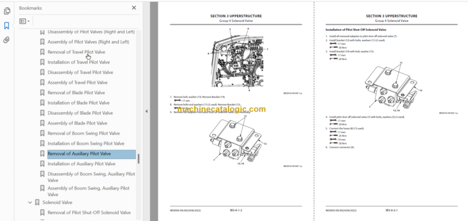Click bookmark icon beside Removal of Travel Pilot Valve

43,52
